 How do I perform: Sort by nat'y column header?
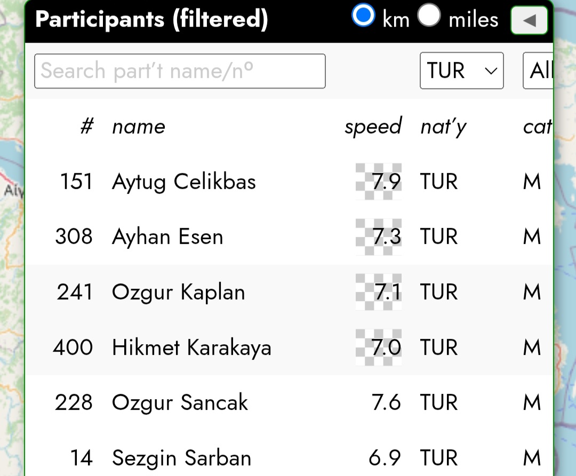coord(443,126)
